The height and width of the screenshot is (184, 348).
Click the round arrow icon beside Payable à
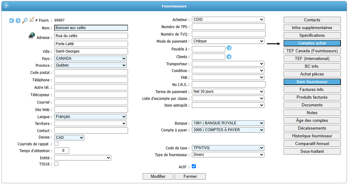click(x=229, y=48)
